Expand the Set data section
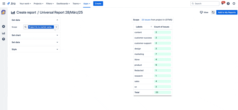The height and width of the screenshot is (110, 238). 35,42
